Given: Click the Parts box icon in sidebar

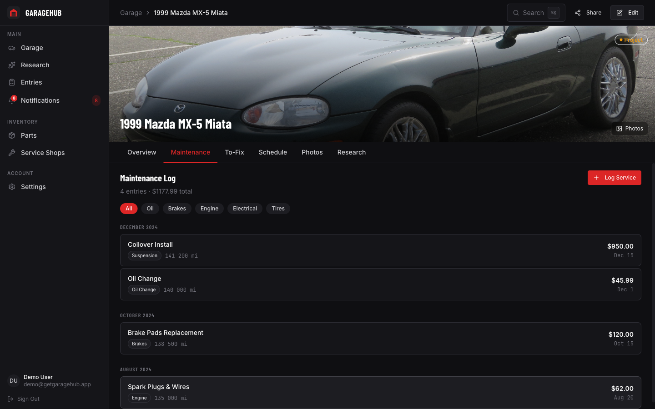Looking at the screenshot, I should [12, 135].
